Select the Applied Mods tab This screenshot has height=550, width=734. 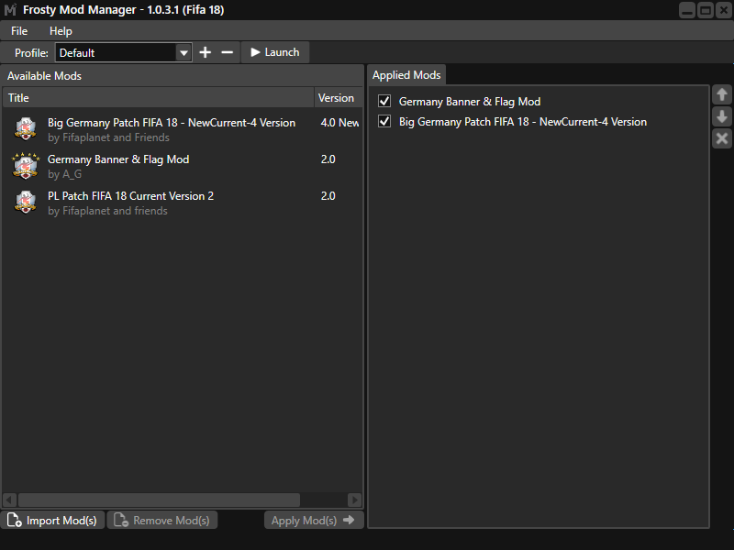[x=406, y=75]
